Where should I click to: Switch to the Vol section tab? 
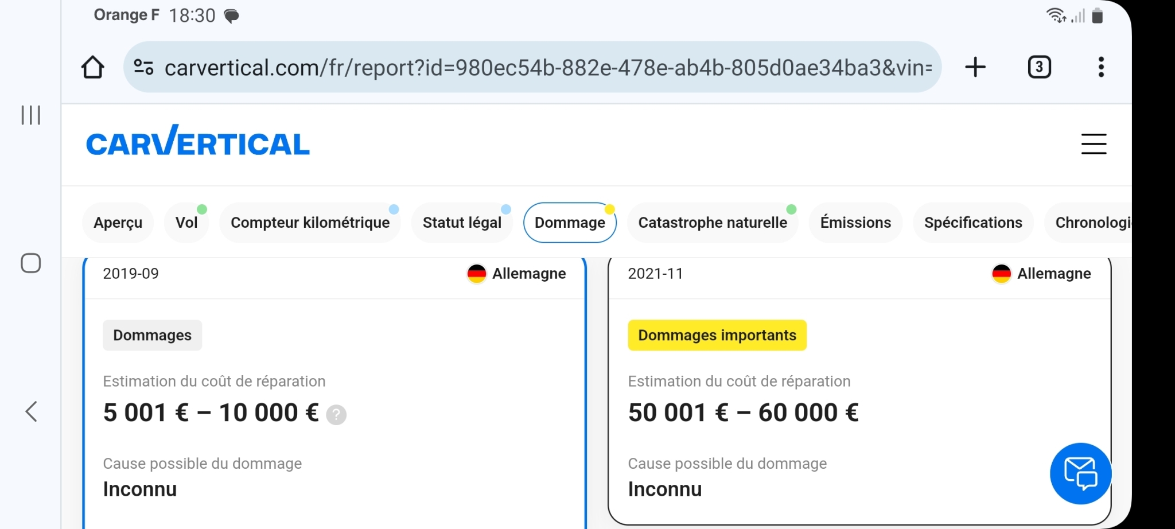[x=186, y=223]
